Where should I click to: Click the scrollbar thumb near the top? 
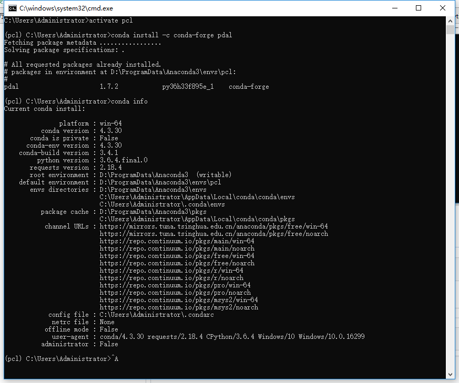tap(450, 29)
